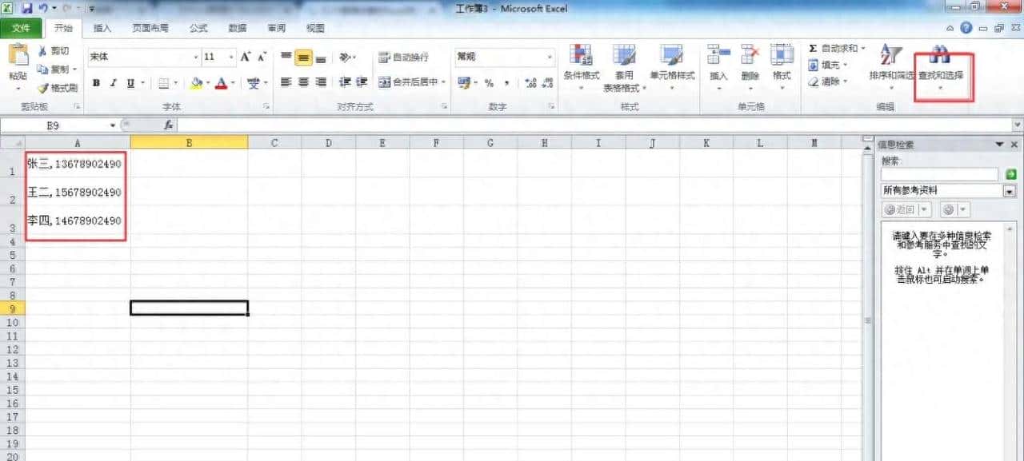Decrease indent in alignment group
This screenshot has height=461, width=1024.
pyautogui.click(x=346, y=82)
